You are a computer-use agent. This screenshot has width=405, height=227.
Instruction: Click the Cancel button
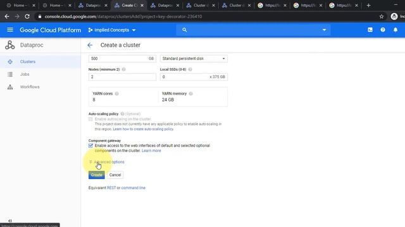coord(115,175)
